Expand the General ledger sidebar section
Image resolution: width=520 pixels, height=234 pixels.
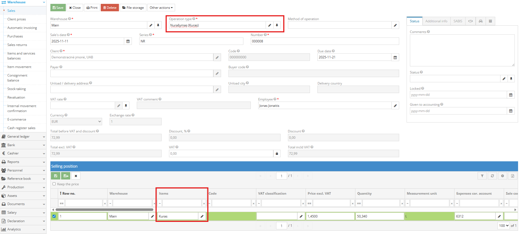coord(23,137)
